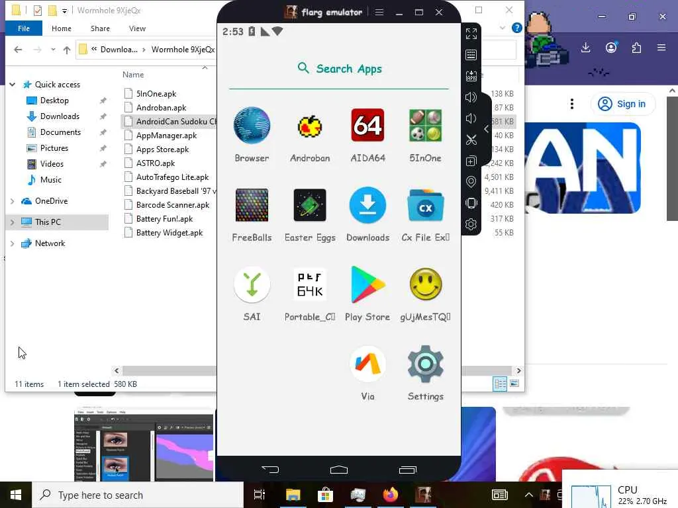This screenshot has width=678, height=508.
Task: Select Battery Widget.apk file
Action: tap(169, 233)
